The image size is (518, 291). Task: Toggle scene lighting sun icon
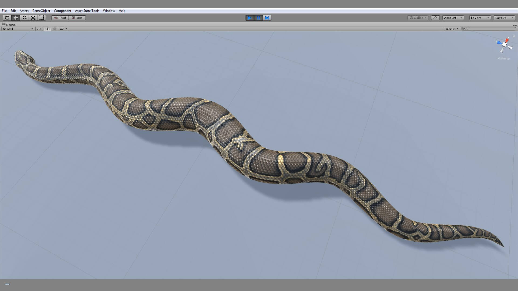coord(47,29)
